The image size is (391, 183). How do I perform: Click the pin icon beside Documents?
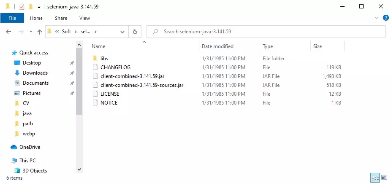(x=72, y=83)
